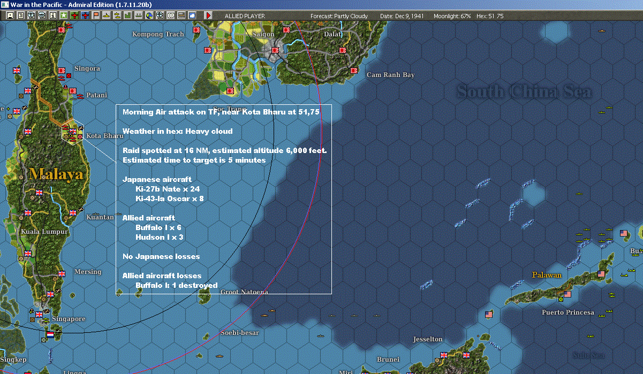Click the green land base toolbar icon
This screenshot has height=374, width=643.
[127, 16]
